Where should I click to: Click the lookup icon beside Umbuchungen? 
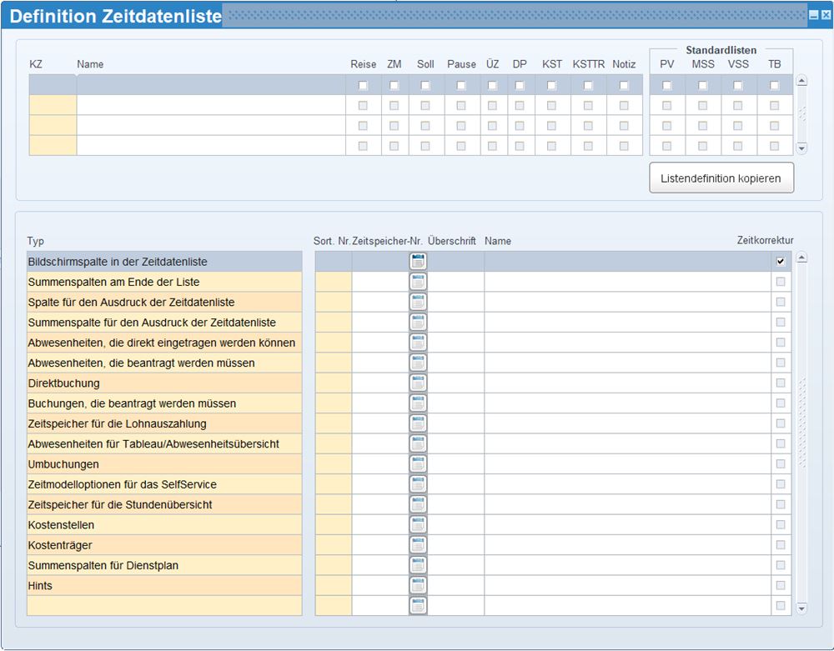[418, 464]
